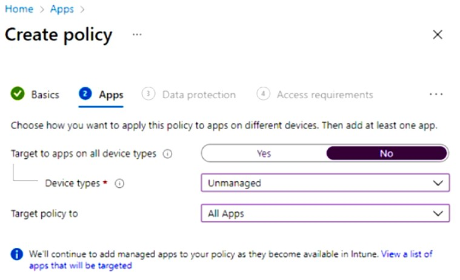Go to the Basics tab
Viewport: 460px width, 280px height.
coord(45,95)
